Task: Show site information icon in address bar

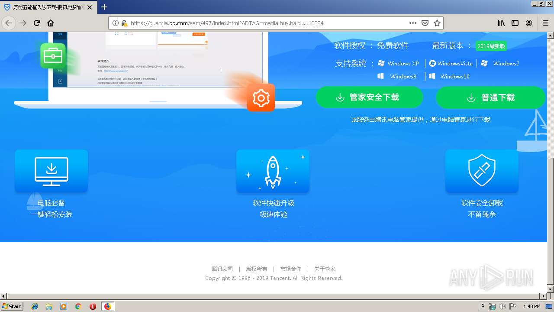Action: 116,23
